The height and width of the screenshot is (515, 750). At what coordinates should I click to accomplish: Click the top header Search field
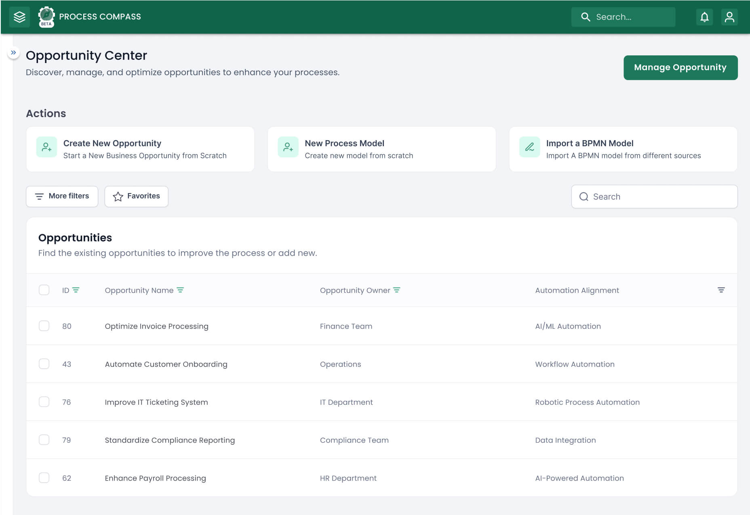tap(623, 17)
